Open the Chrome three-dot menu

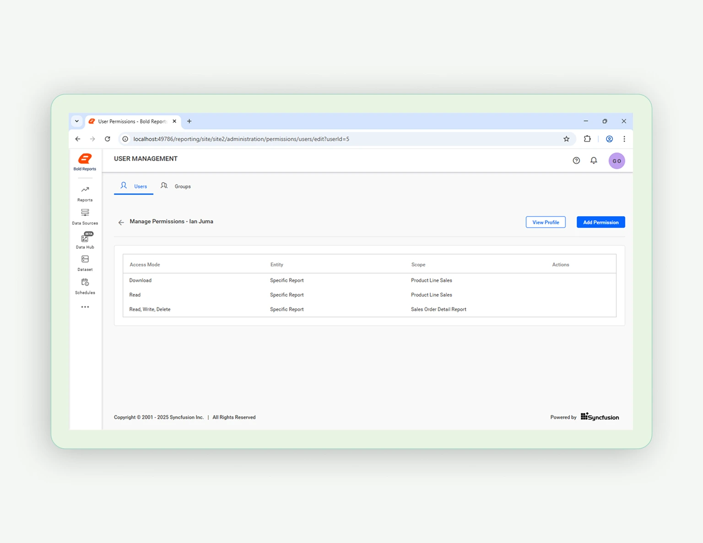point(624,139)
